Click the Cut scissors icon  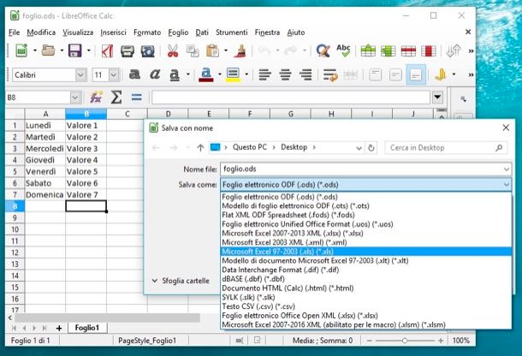(x=173, y=51)
